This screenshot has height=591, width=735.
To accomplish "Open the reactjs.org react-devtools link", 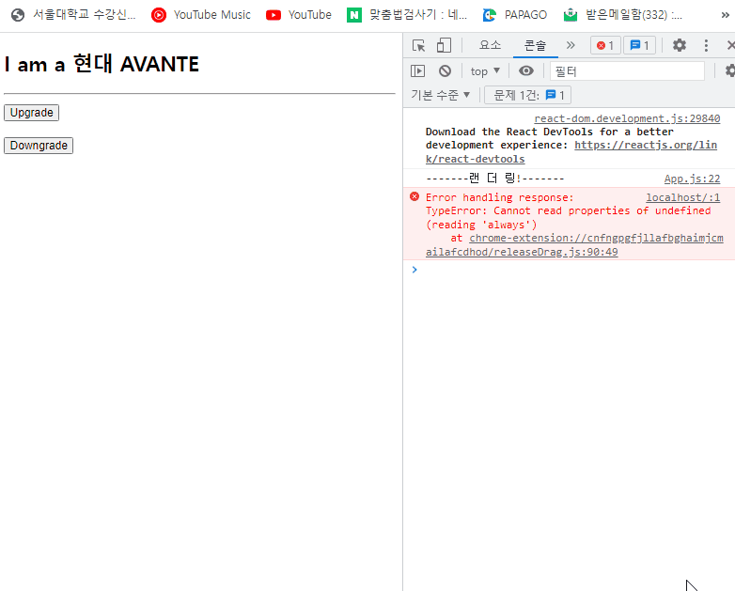I will 571,152.
